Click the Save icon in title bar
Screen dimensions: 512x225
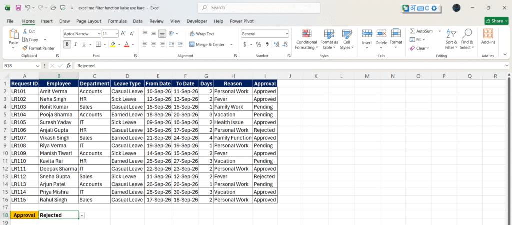(18, 8)
